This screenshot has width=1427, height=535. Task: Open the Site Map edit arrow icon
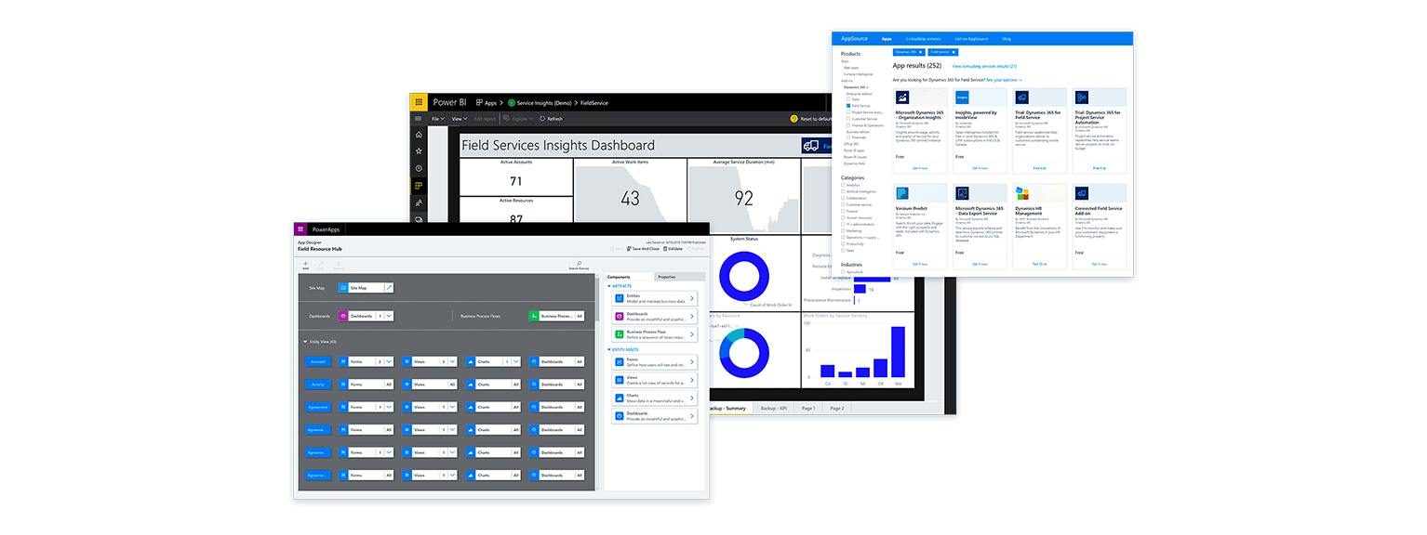coord(389,288)
